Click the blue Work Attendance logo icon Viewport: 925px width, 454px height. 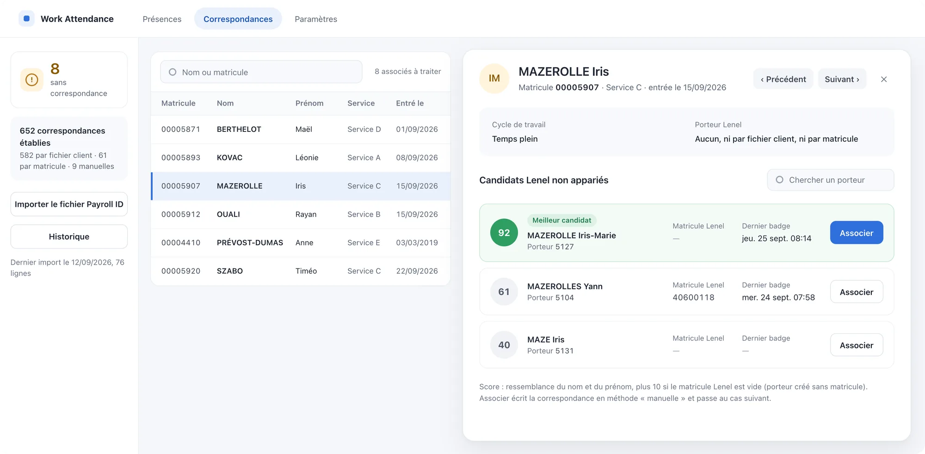pos(26,19)
